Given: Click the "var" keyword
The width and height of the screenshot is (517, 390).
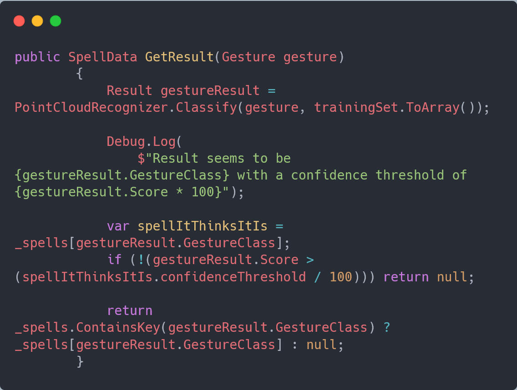Looking at the screenshot, I should (118, 226).
